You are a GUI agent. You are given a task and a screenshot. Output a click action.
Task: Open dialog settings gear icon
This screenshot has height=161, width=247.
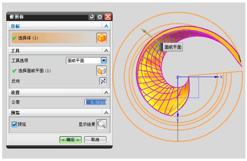(x=100, y=17)
